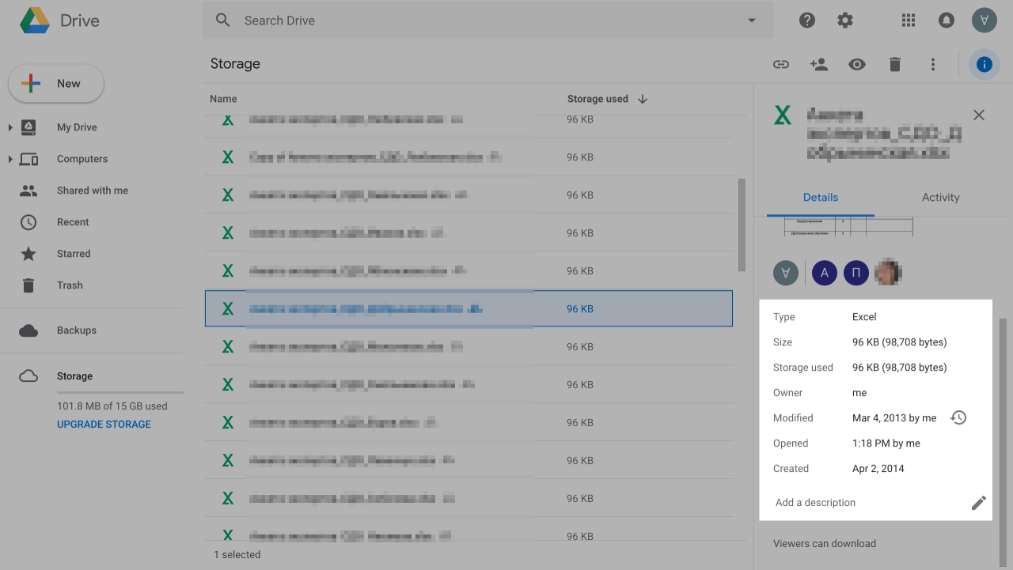Toggle the info details panel
The height and width of the screenshot is (570, 1013).
click(x=984, y=65)
